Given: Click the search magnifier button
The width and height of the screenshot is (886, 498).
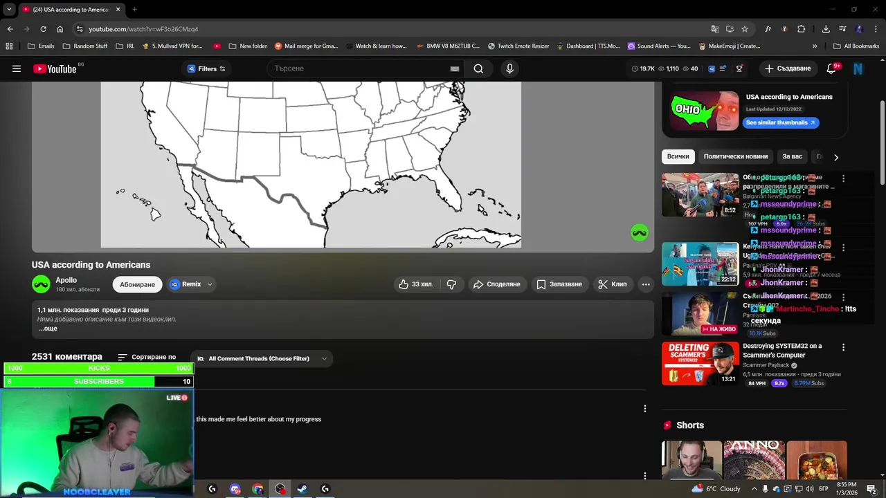Looking at the screenshot, I should [x=478, y=68].
